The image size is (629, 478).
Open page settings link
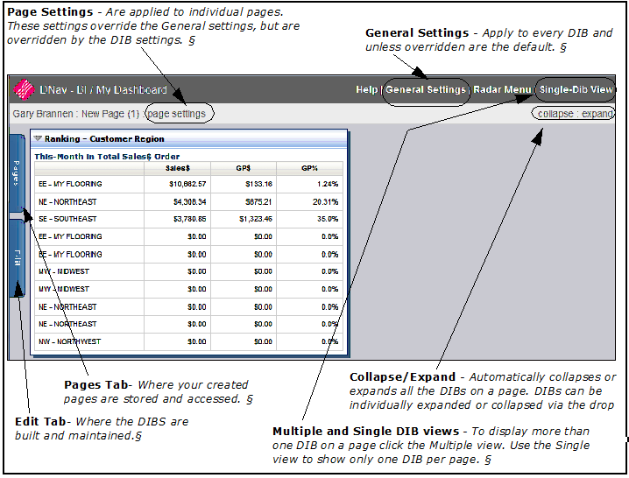click(178, 114)
